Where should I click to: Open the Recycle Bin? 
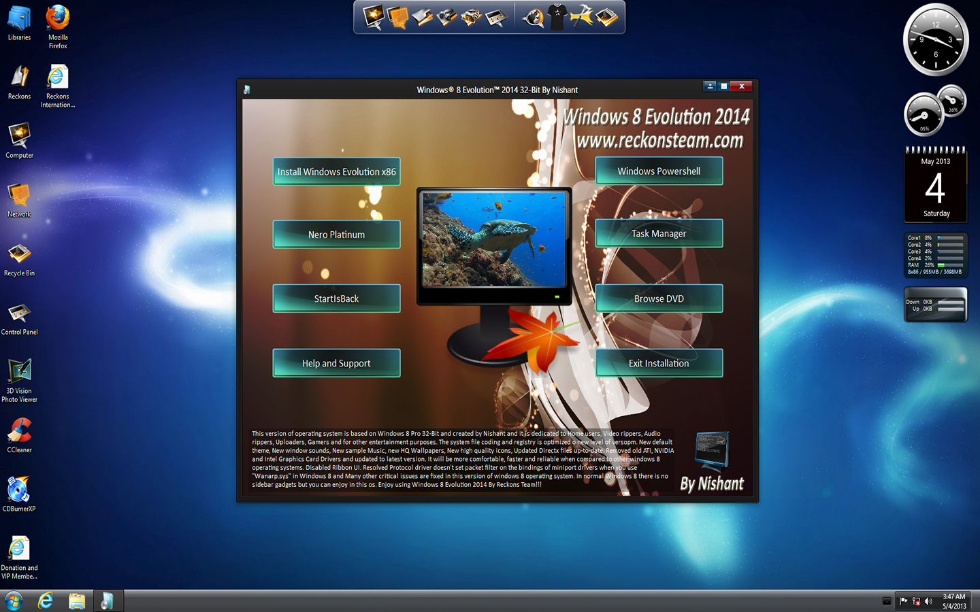tap(19, 259)
